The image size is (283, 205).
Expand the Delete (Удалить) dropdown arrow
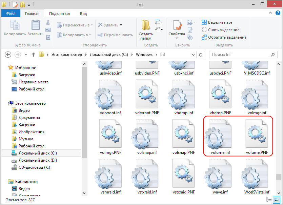point(121,25)
